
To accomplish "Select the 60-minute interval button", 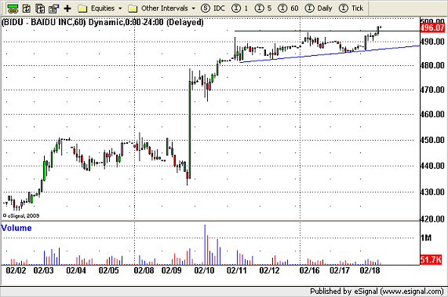I will 288,9.
